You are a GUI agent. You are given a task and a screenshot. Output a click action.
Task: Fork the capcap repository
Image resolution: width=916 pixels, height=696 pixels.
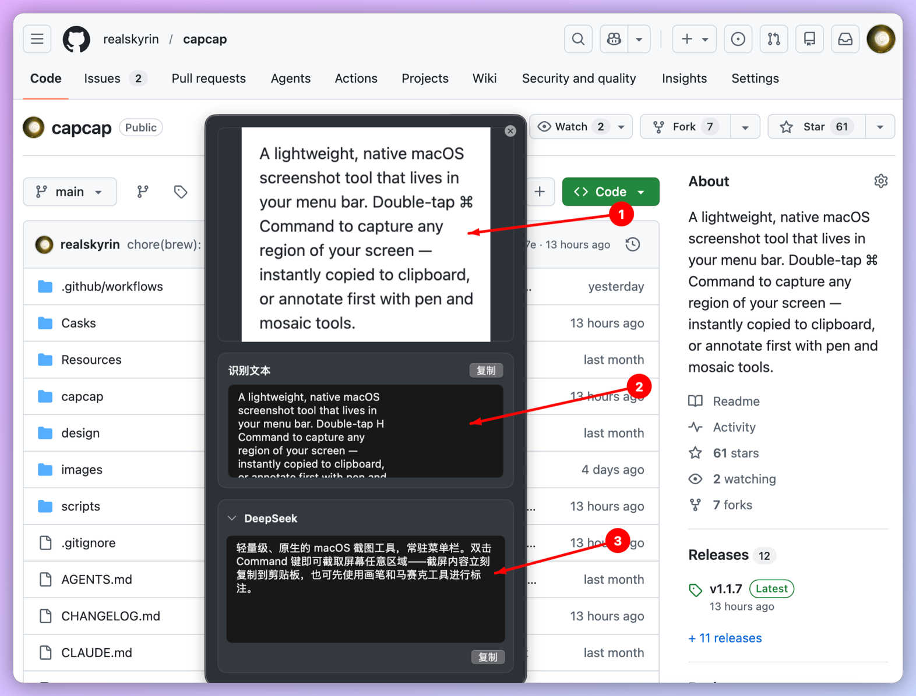(x=685, y=127)
